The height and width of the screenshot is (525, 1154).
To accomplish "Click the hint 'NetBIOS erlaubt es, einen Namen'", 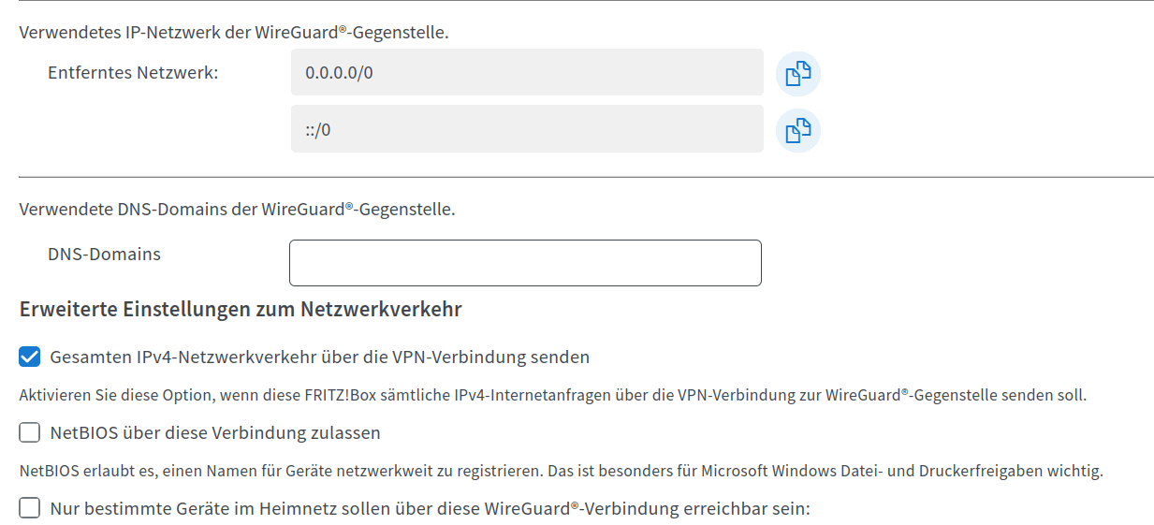I will 562,471.
